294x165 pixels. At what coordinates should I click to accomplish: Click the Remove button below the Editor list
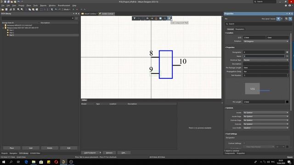(x=109, y=153)
